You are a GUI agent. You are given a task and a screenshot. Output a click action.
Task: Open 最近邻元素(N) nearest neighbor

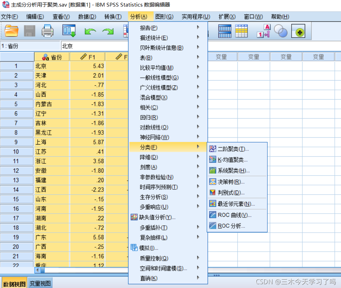click(237, 204)
